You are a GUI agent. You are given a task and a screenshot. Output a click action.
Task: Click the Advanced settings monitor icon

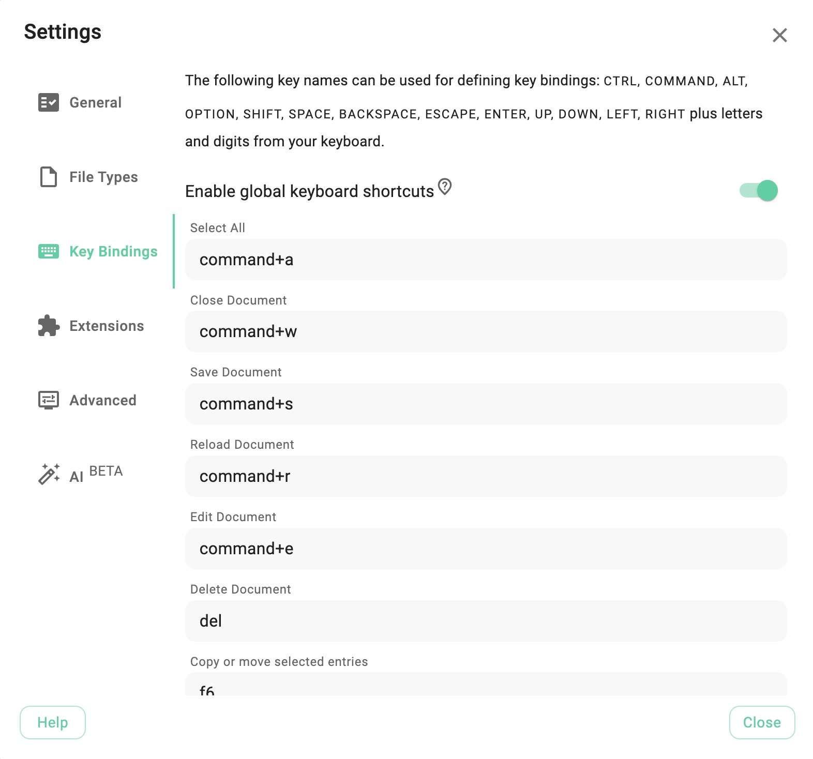tap(49, 400)
